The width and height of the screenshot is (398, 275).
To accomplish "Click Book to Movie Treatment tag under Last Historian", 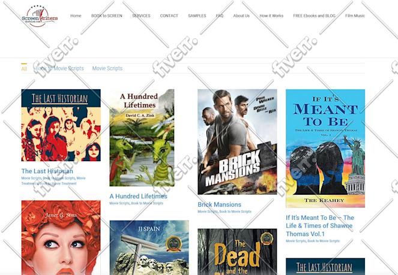I will [58, 183].
